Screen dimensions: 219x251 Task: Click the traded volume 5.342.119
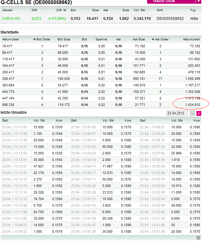(x=142, y=19)
